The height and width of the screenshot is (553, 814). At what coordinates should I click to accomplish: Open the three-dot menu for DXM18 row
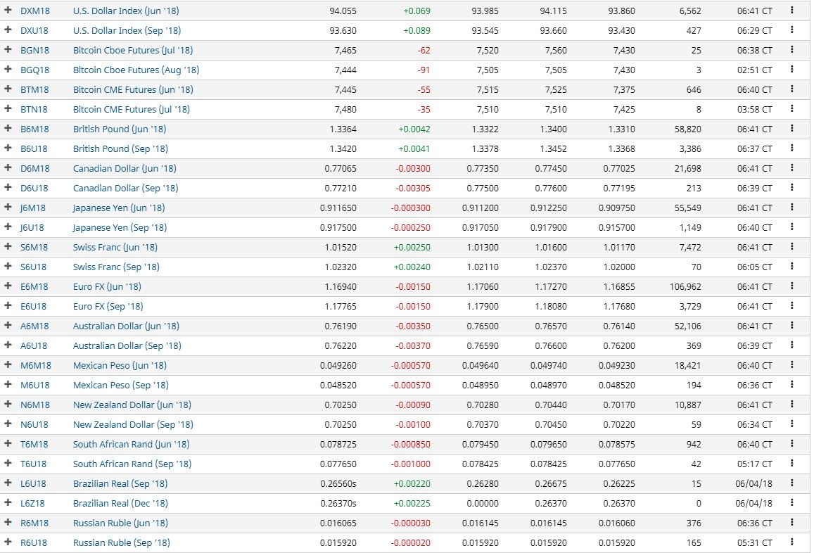tap(791, 10)
